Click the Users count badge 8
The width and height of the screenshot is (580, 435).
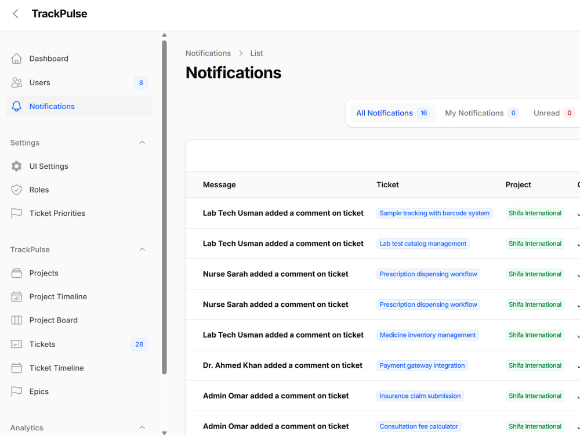(141, 83)
